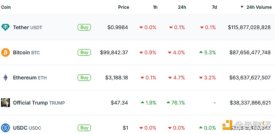Viewport: 275px width, 134px height.
Task: Click the orange Bitcoin logo icon
Action: click(5, 52)
